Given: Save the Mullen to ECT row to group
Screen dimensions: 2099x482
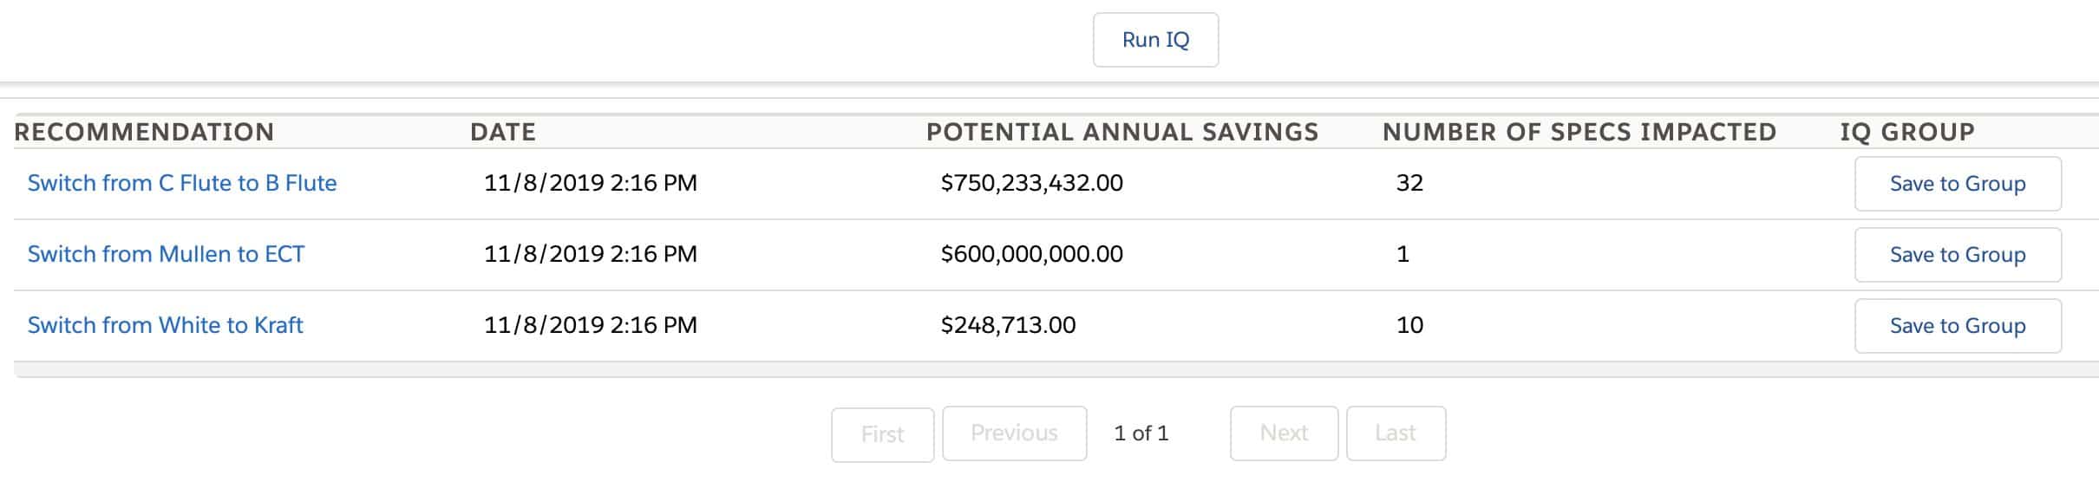Looking at the screenshot, I should click(x=1958, y=255).
